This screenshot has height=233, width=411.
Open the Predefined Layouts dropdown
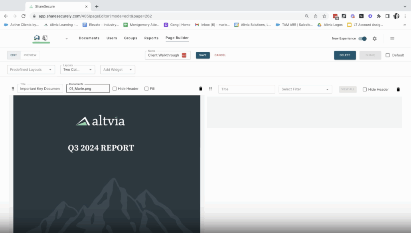tap(31, 70)
